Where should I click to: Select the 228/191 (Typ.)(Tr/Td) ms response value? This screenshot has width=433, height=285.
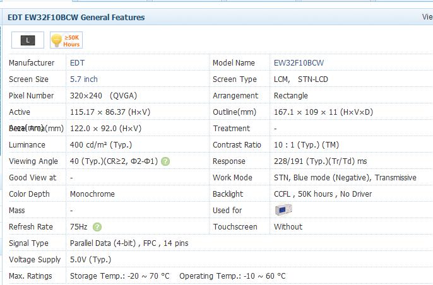[x=321, y=161]
